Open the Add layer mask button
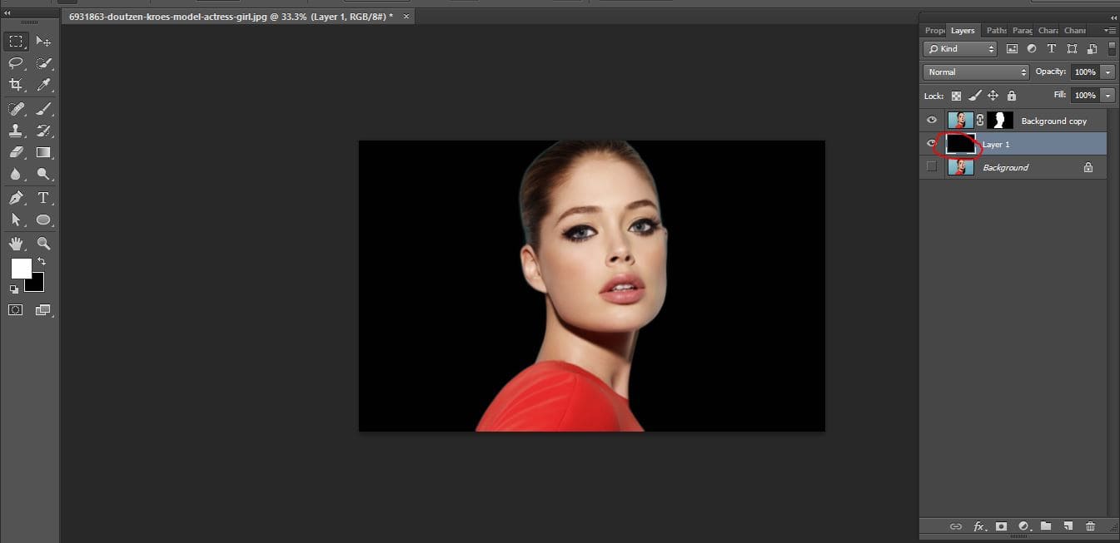1120x543 pixels. pos(1001,526)
